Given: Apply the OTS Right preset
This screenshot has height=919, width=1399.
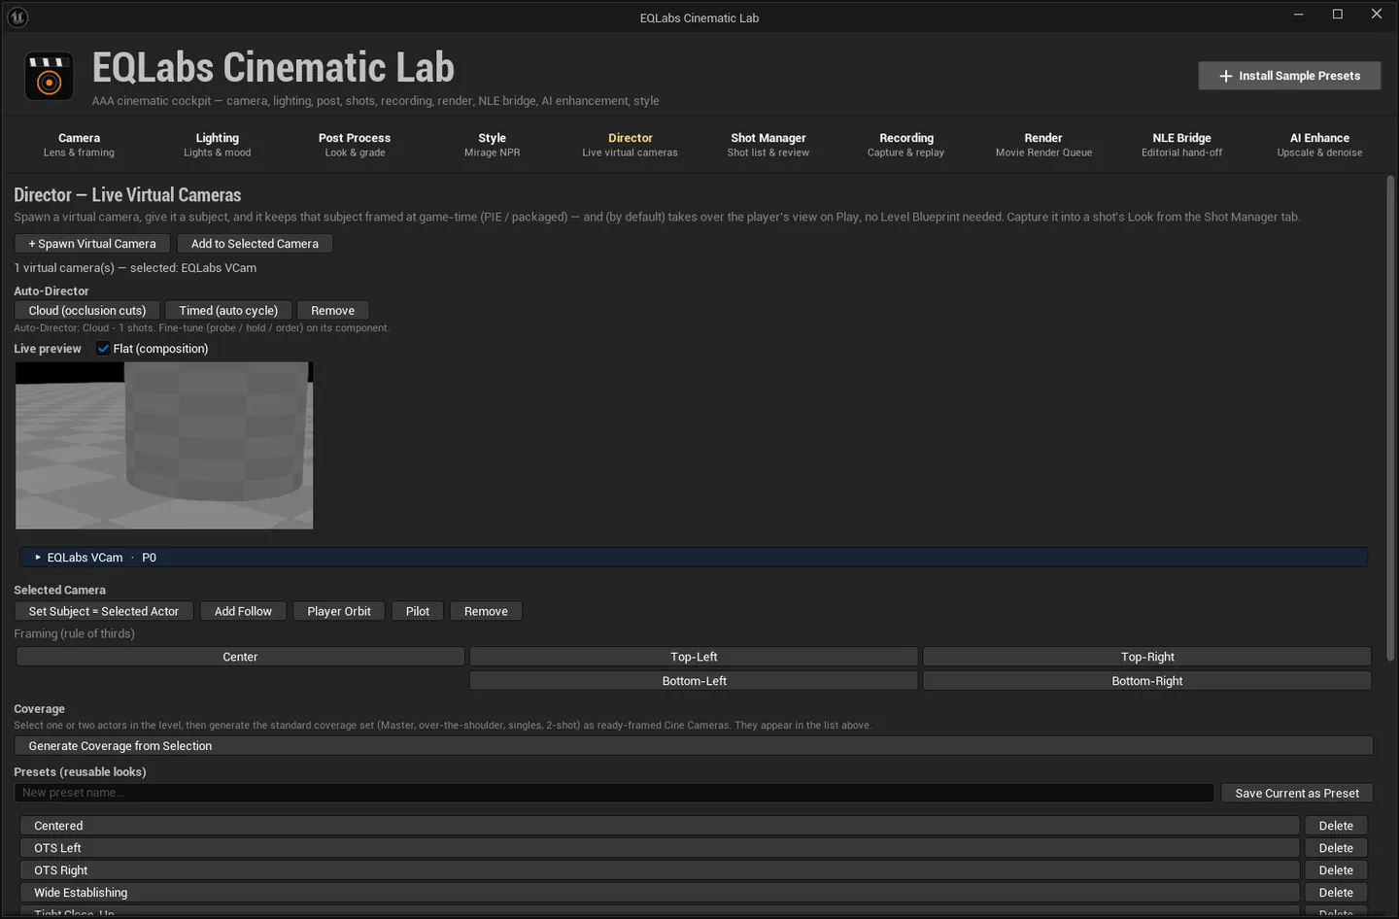Looking at the screenshot, I should [660, 870].
